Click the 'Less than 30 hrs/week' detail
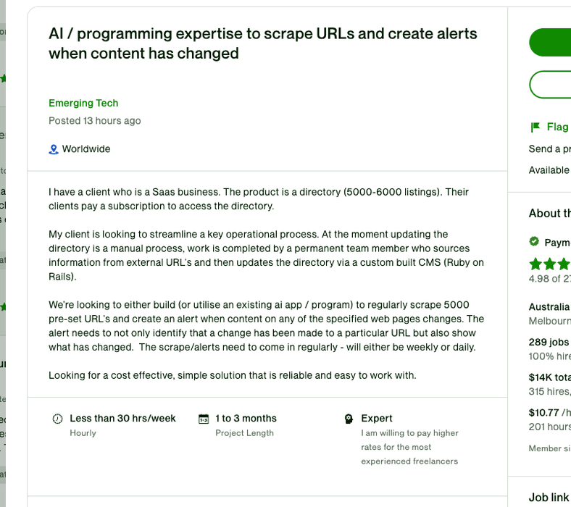The image size is (571, 507). [122, 419]
